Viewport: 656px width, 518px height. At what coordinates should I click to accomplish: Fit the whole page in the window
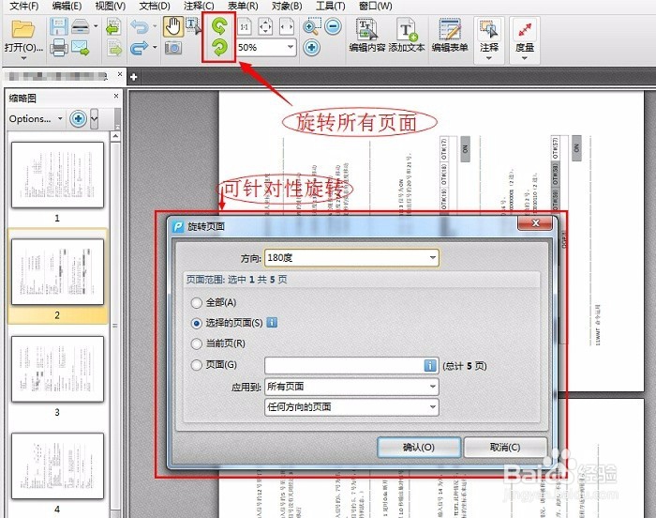(x=265, y=27)
